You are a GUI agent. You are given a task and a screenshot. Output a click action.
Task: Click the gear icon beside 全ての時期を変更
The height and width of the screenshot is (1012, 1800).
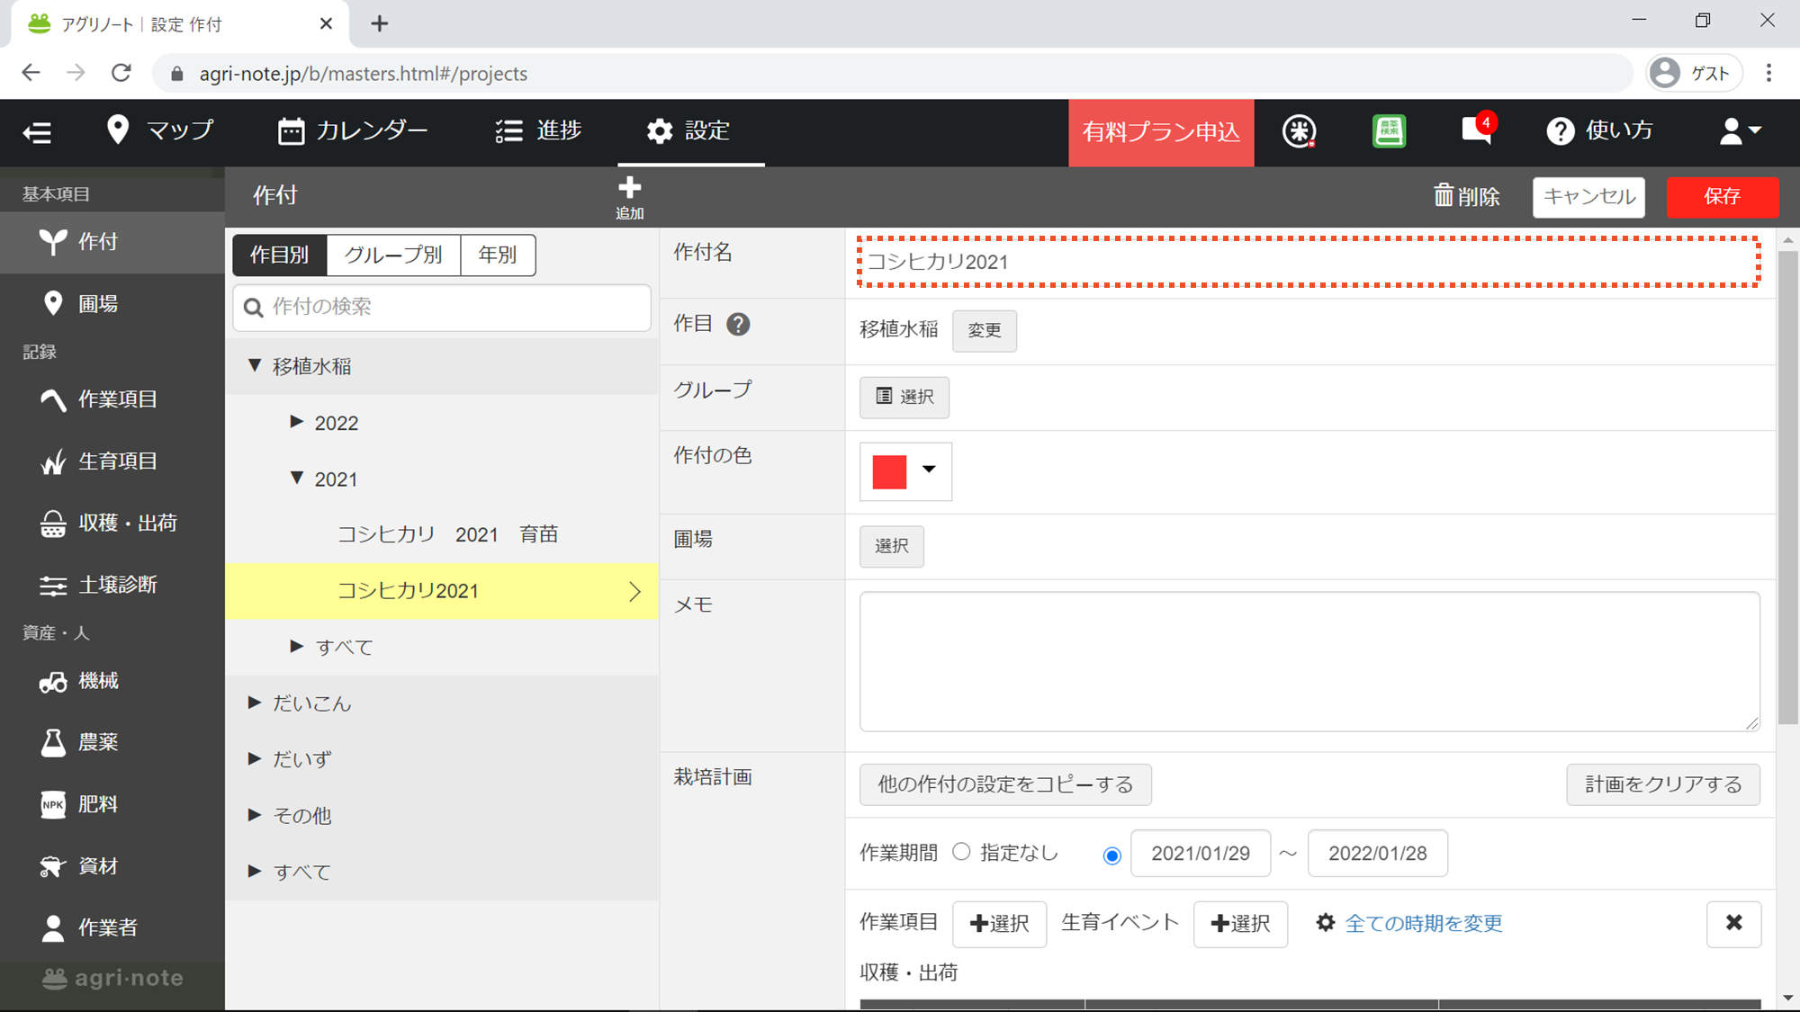coord(1326,923)
